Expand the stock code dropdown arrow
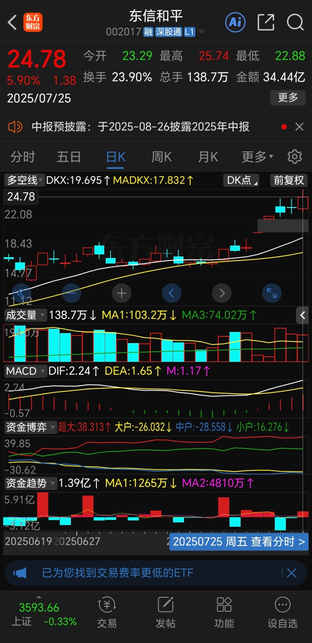Screen dimensions: 312x643 pos(201,32)
